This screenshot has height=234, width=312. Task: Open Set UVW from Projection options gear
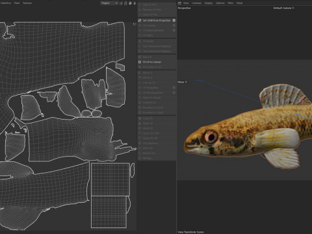(x=174, y=20)
